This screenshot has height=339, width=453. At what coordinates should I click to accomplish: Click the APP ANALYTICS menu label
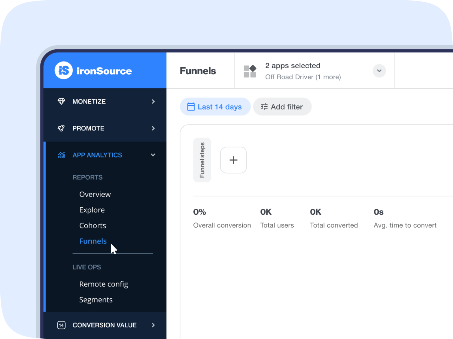coord(97,155)
